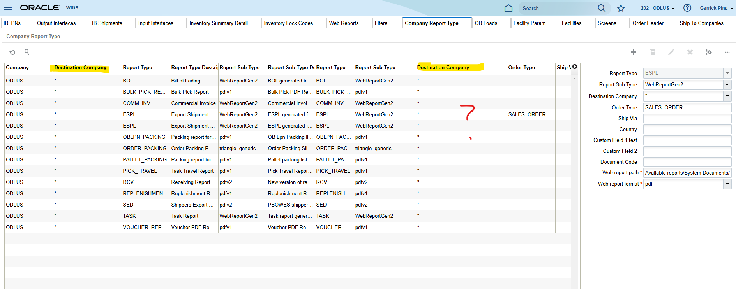Open favorites star icon

pos(621,8)
